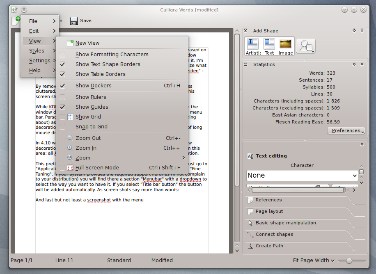Click the Zoom In magnifier icon

70,148
